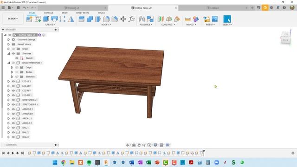Expand the STRETCHER-R:1 component
Image resolution: width=297 pixels, height=167 pixels.
[x=8, y=104]
